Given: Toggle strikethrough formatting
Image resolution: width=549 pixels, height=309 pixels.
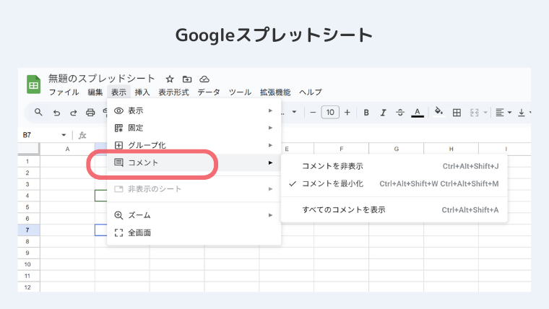Looking at the screenshot, I should 400,113.
